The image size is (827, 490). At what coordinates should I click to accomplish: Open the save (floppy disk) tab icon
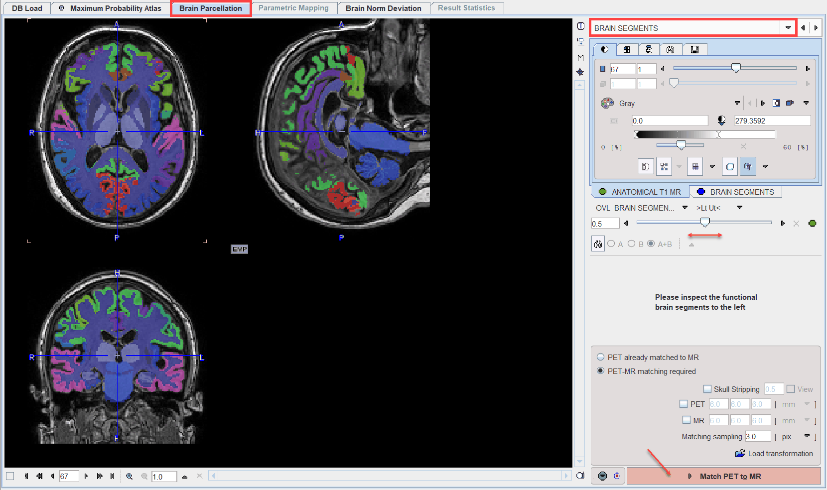(x=694, y=49)
